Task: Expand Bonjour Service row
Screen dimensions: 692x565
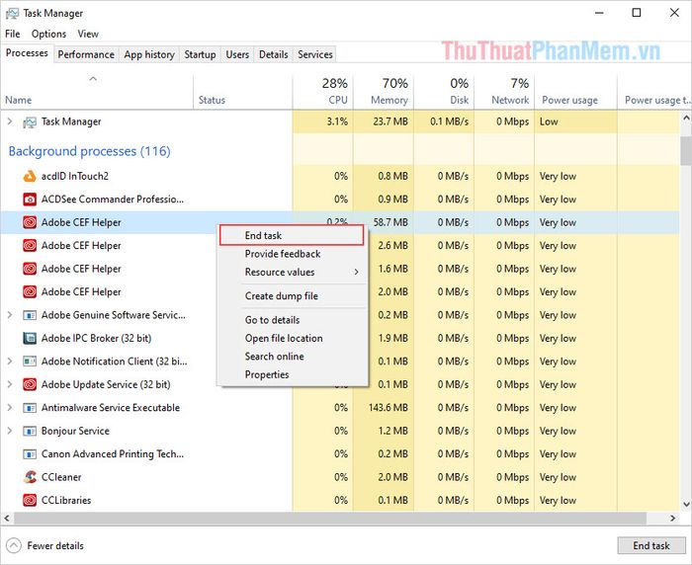Action: (x=10, y=431)
